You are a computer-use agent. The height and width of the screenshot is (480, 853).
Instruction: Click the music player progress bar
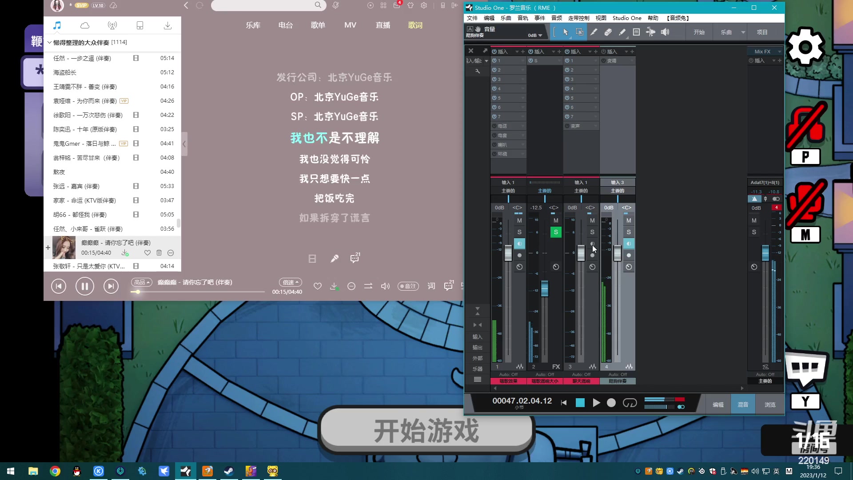click(198, 292)
